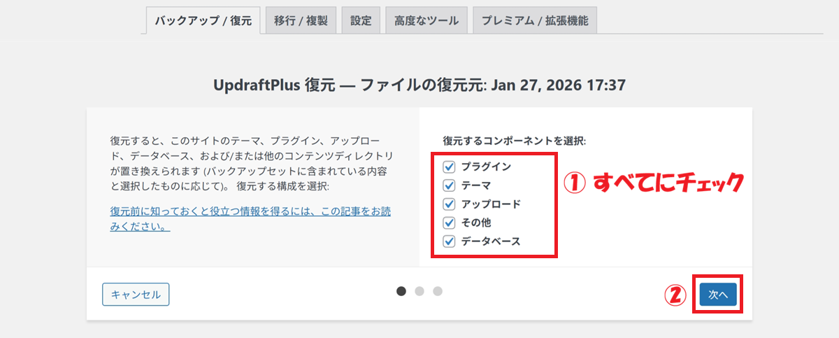This screenshot has width=839, height=338.
Task: Go to the 高度なツール tab
Action: click(x=426, y=20)
